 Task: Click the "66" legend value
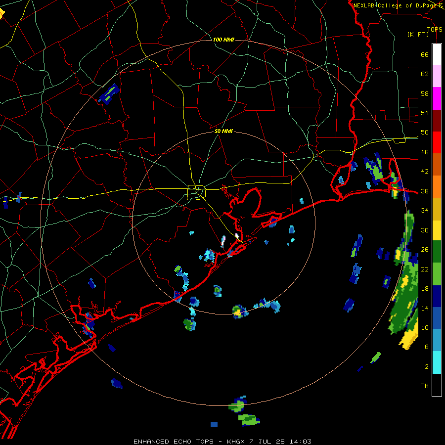tap(425, 54)
